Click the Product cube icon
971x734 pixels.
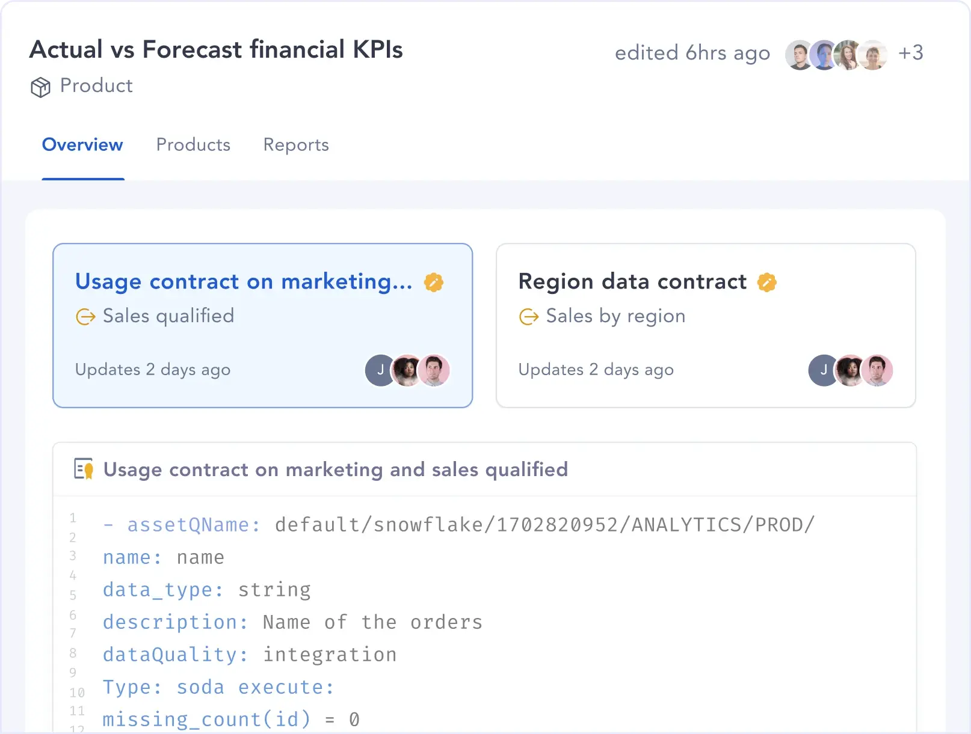point(40,87)
